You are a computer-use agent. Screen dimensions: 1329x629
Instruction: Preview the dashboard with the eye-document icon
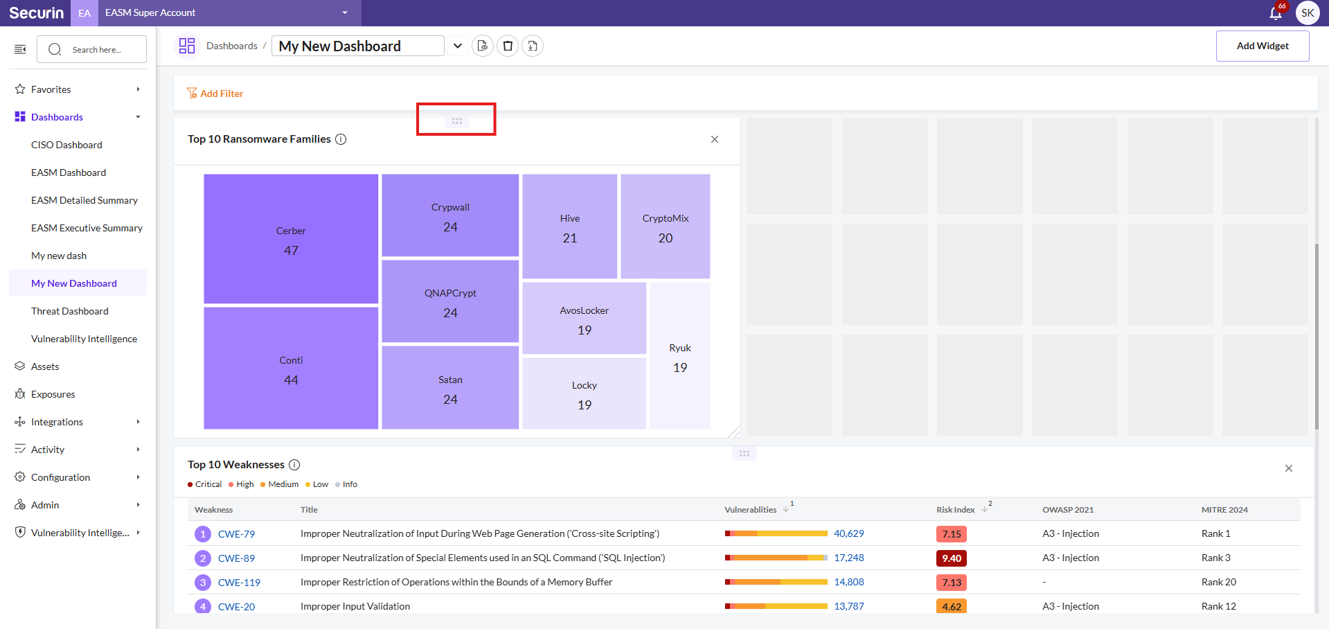click(x=483, y=46)
